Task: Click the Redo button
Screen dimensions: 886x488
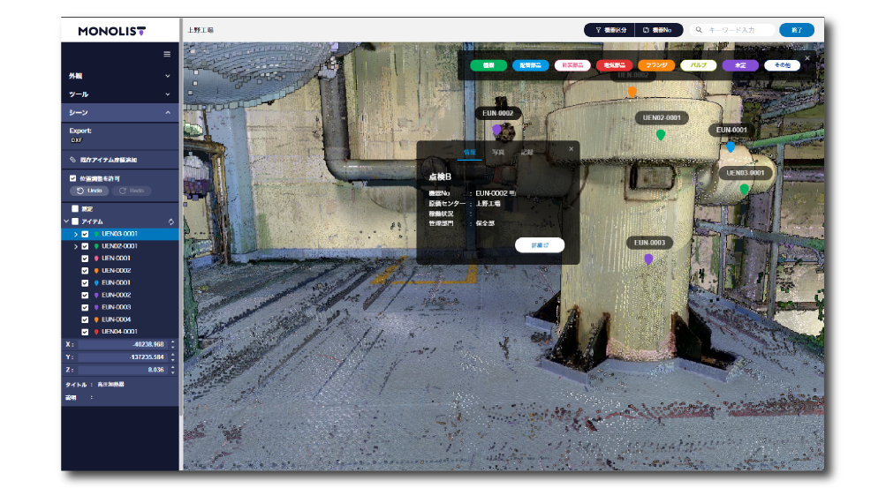Action: (131, 191)
